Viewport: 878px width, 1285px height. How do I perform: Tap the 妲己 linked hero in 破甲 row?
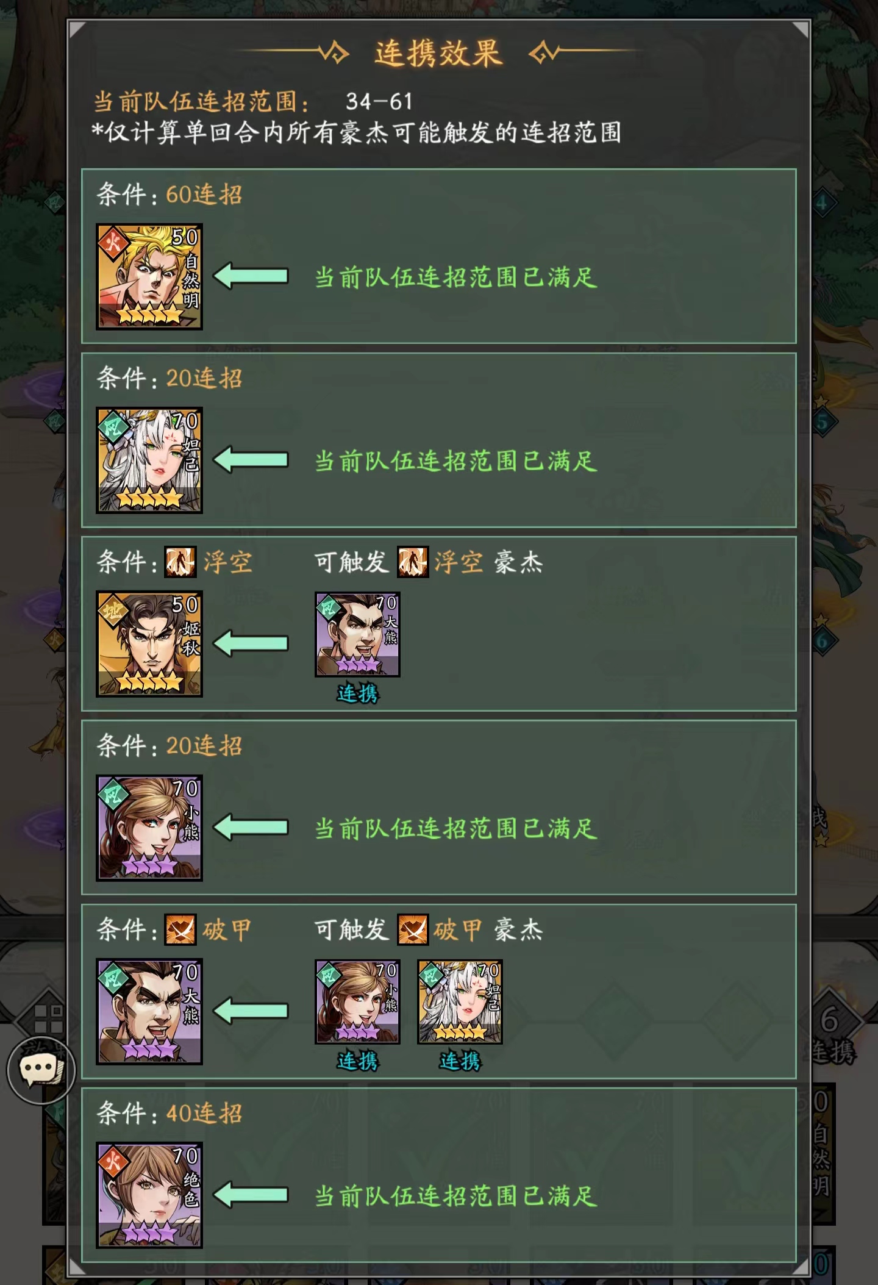[x=460, y=1001]
